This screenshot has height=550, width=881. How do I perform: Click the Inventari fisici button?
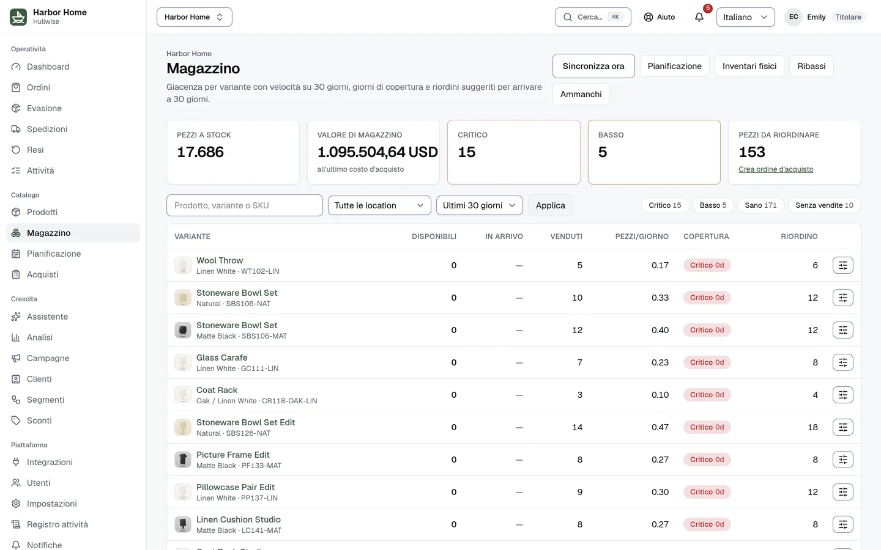(x=749, y=66)
